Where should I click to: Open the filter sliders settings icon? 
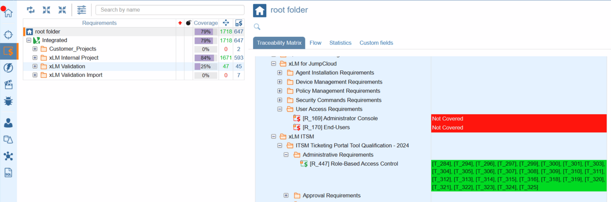point(82,9)
